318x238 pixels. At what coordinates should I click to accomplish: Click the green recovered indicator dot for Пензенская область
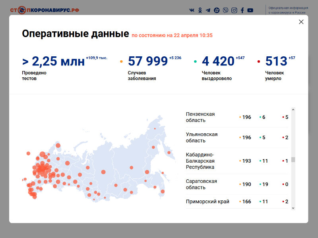click(260, 117)
